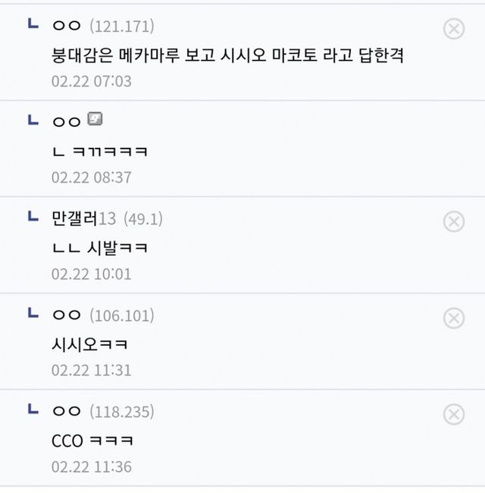Click reply arrow icon of 만갤러13 comment
Screen dimensions: 485x493
tap(33, 217)
